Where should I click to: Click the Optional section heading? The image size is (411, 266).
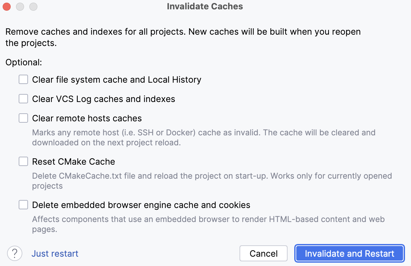click(23, 62)
